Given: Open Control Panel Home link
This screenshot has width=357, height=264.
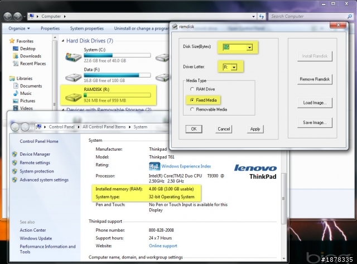Looking at the screenshot, I should pos(39,141).
